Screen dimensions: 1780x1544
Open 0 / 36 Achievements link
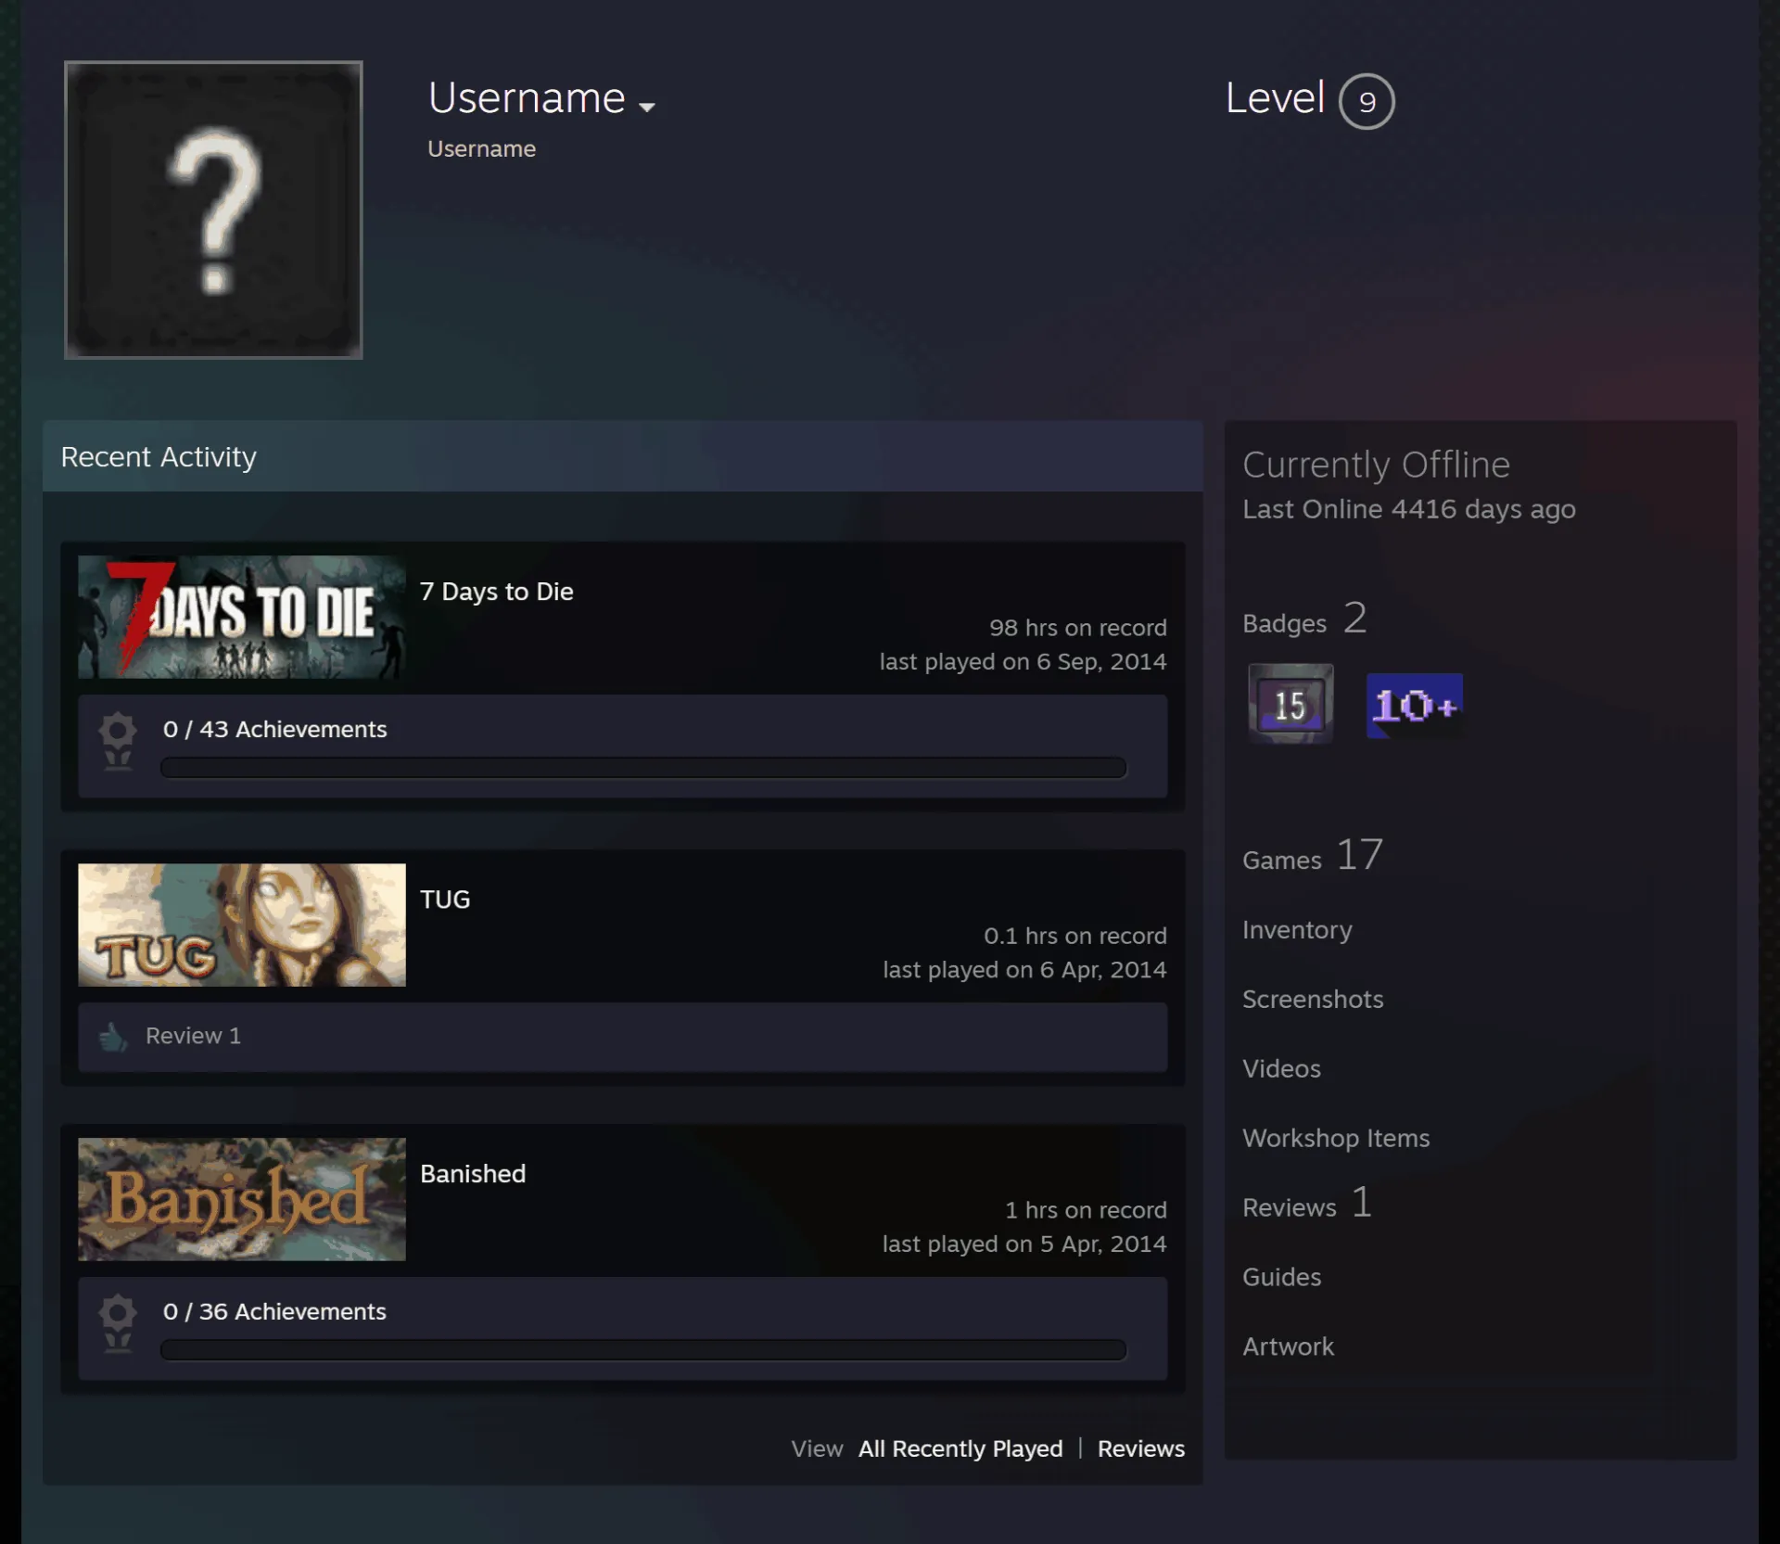(x=274, y=1311)
